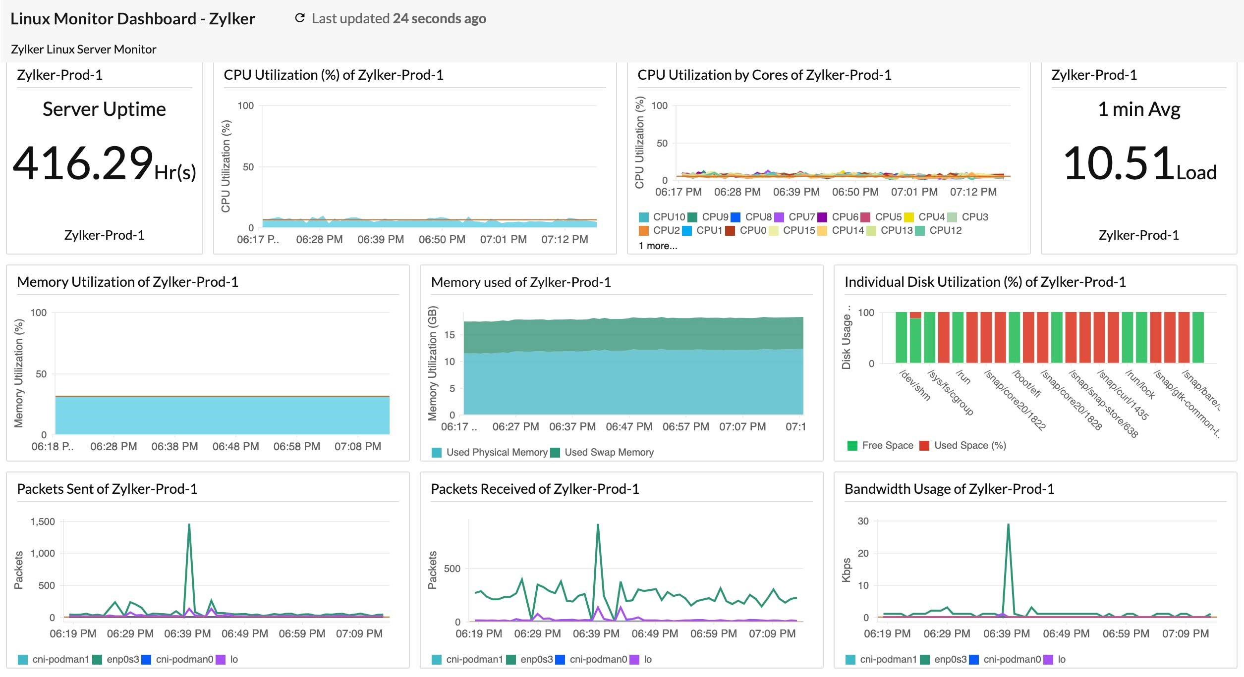Toggle Used Physical Memory legend item

490,452
